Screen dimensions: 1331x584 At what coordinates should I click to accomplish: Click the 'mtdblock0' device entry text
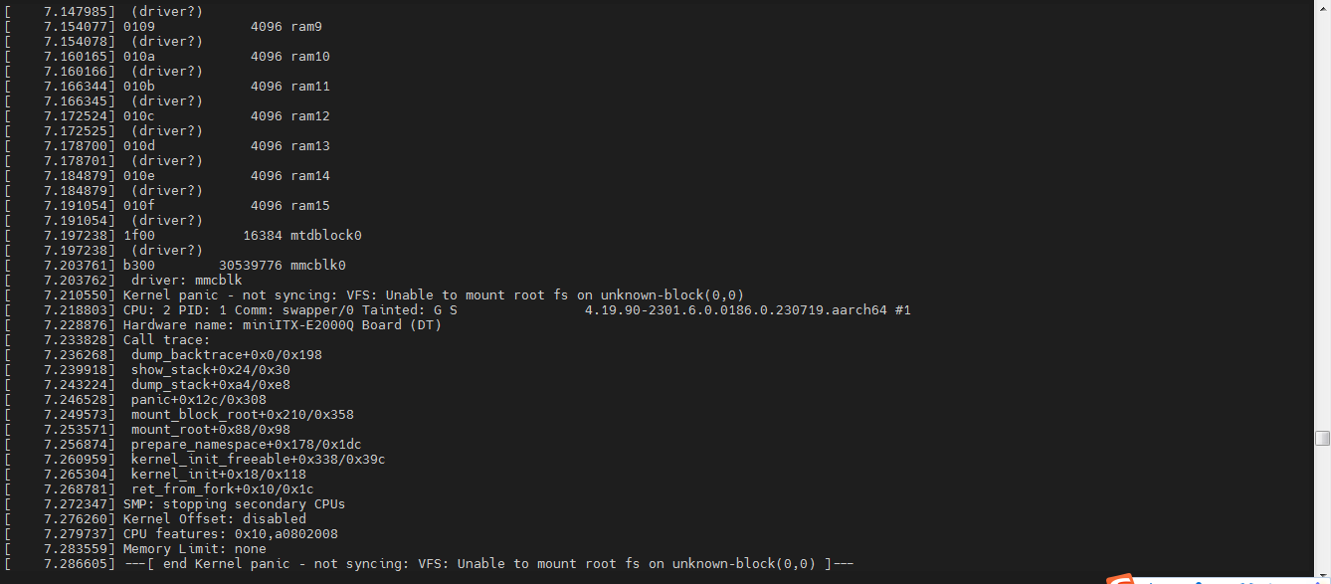(325, 236)
